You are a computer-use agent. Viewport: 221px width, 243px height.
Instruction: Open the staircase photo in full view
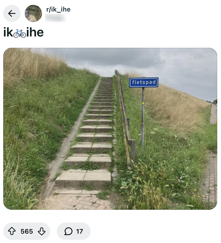[x=110, y=129]
